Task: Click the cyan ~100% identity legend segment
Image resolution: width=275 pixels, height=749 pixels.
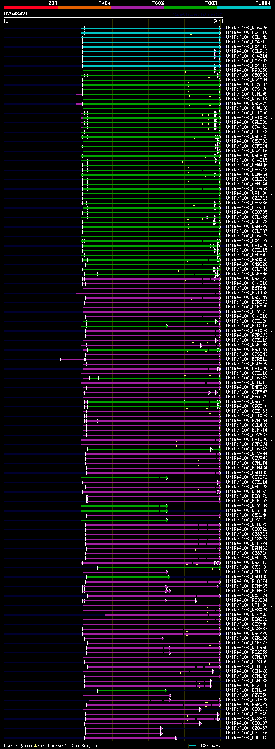Action: tap(244, 8)
